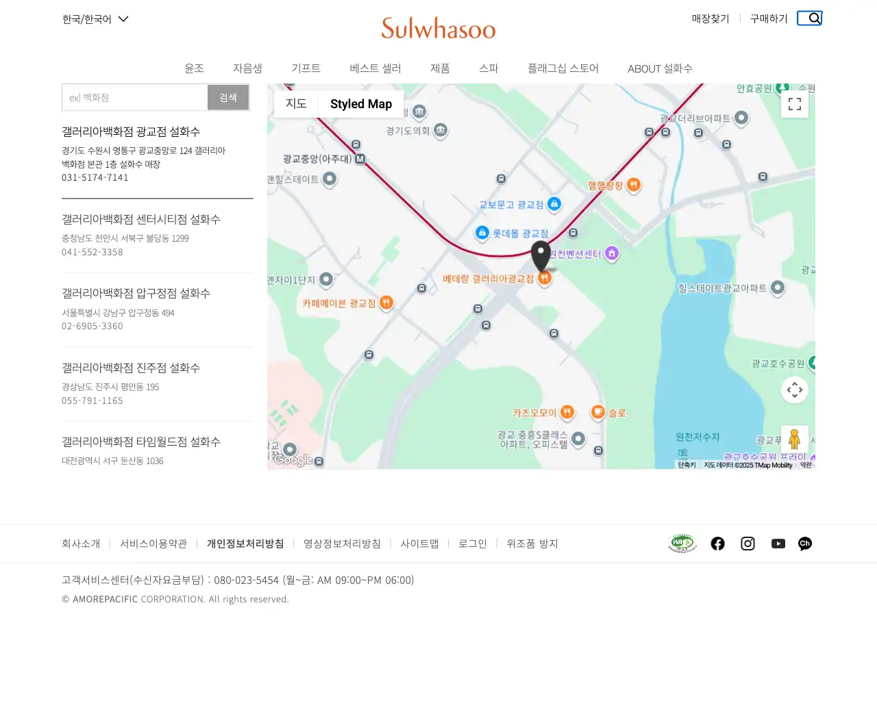Click 경기도의회 map marker
This screenshot has width=877, height=701.
[x=441, y=130]
